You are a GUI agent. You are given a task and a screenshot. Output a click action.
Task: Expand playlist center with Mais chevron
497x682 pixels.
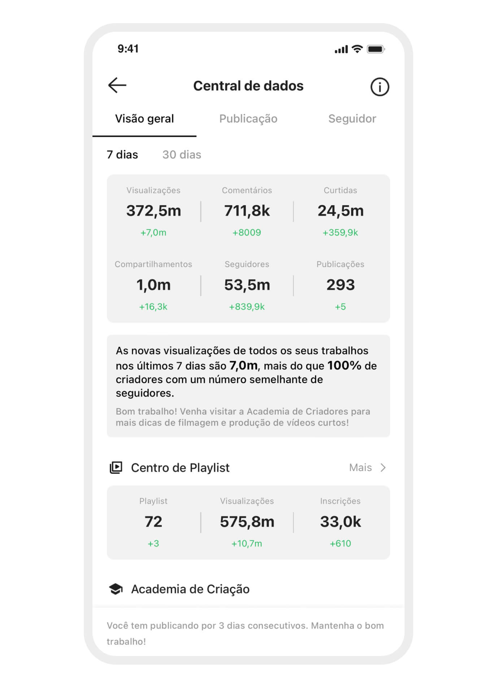383,467
